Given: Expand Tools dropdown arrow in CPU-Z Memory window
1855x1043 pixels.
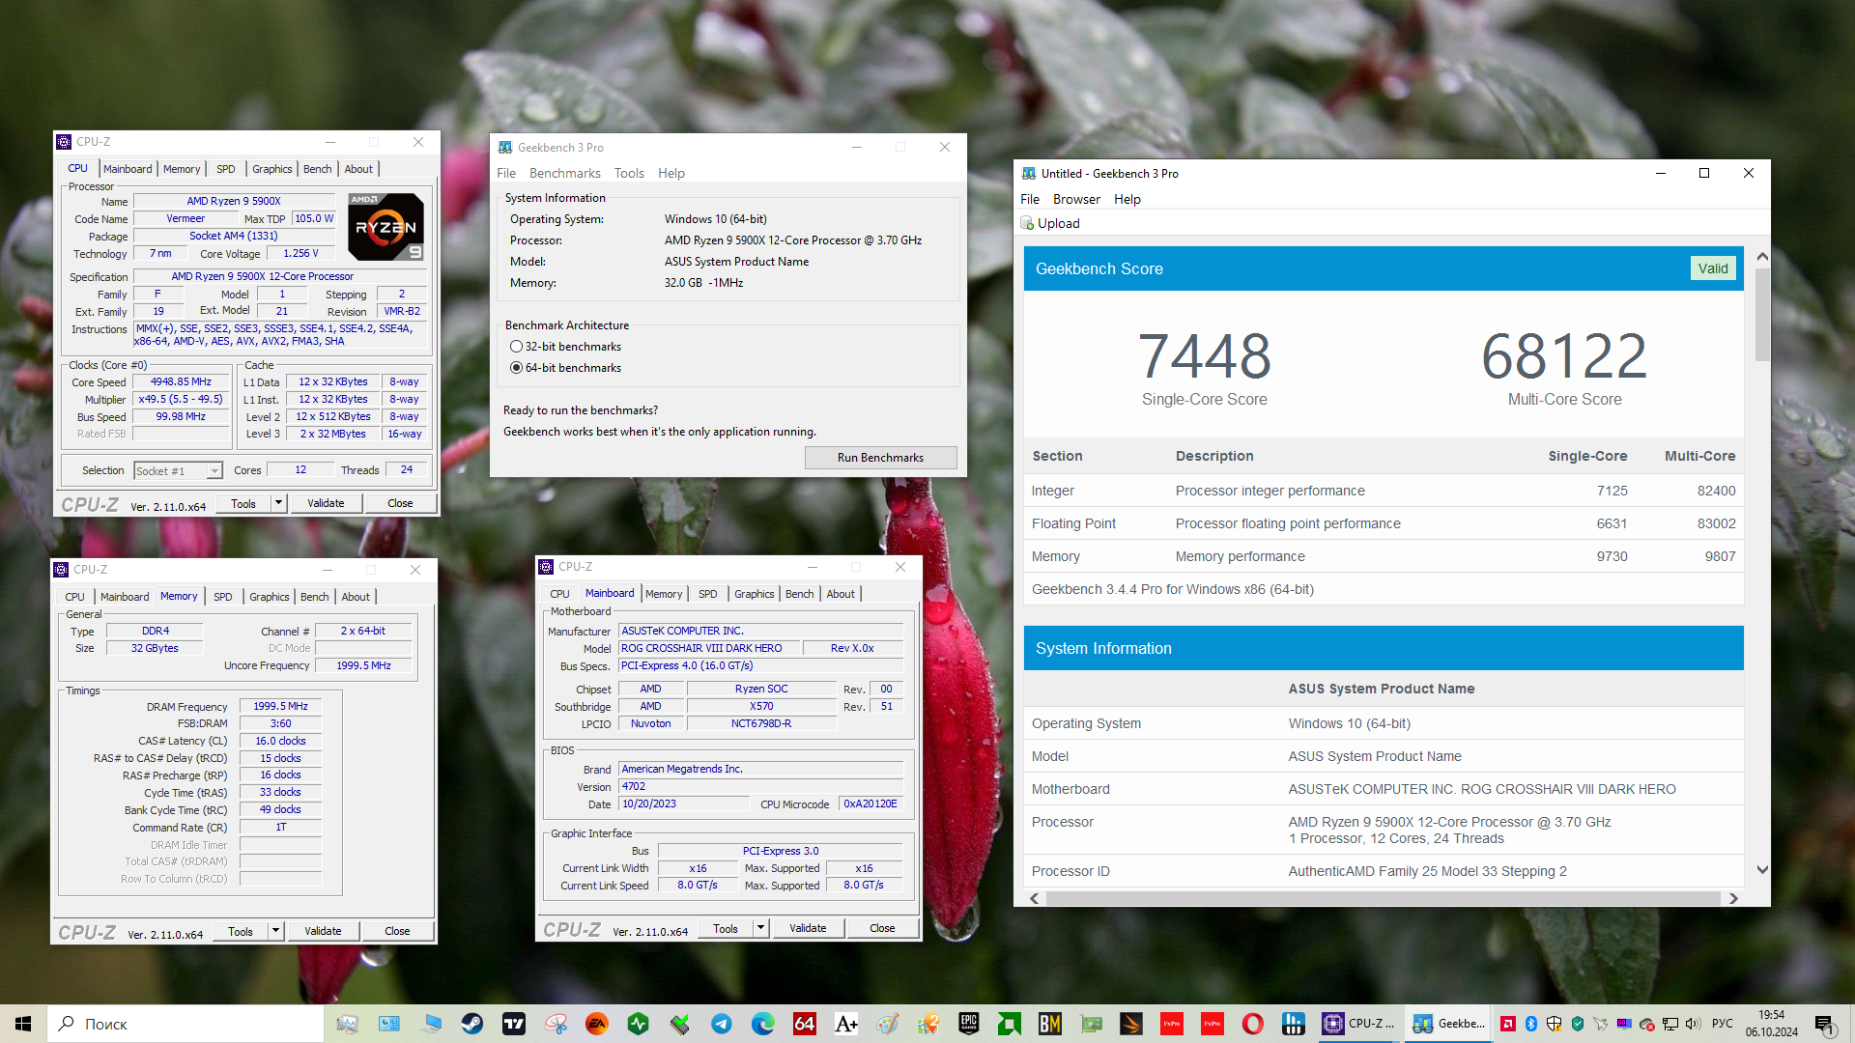Looking at the screenshot, I should [x=275, y=931].
